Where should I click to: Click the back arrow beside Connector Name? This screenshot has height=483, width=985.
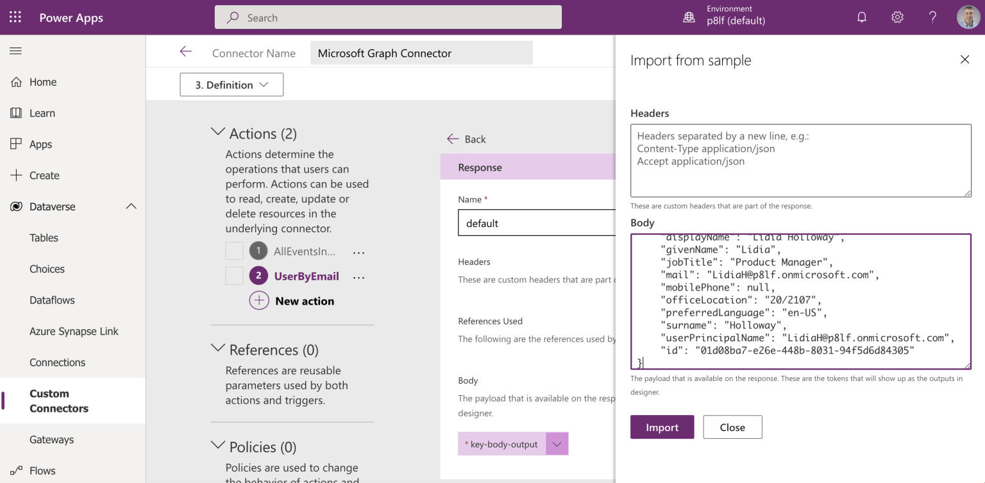(x=186, y=52)
